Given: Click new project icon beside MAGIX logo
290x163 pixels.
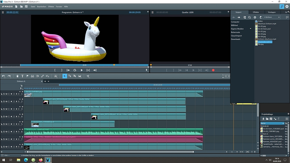Looking at the screenshot, I should click(x=16, y=6).
